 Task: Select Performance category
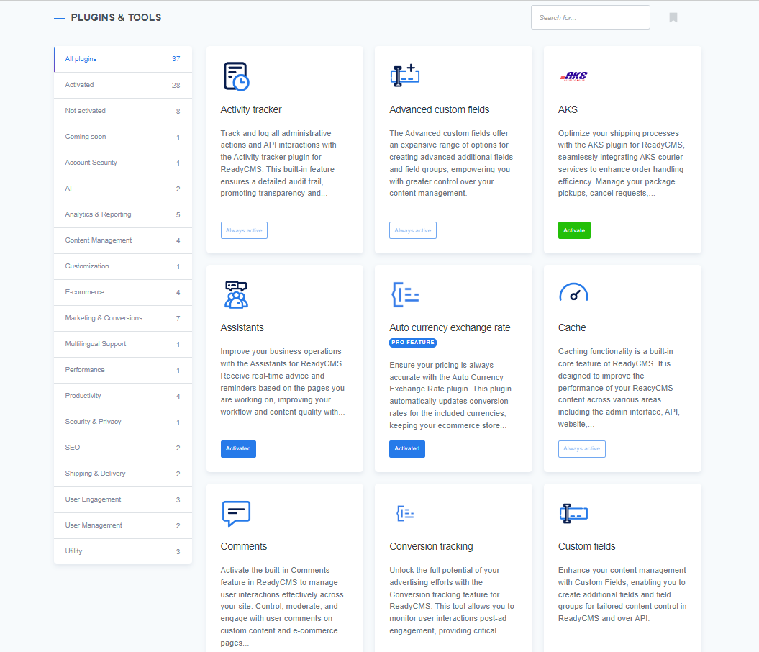point(123,370)
